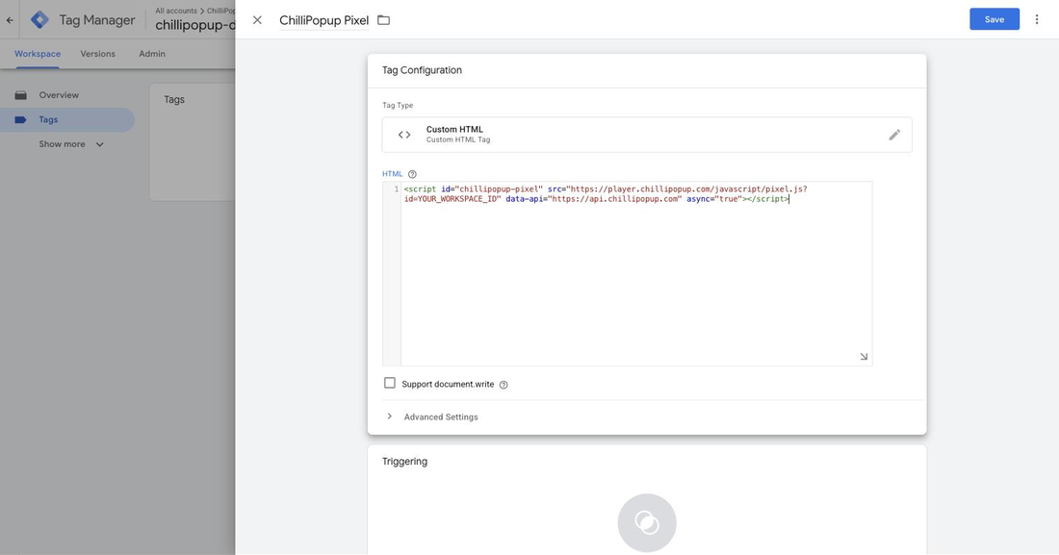Close the ChilliPopup Pixel tag editor

[257, 20]
